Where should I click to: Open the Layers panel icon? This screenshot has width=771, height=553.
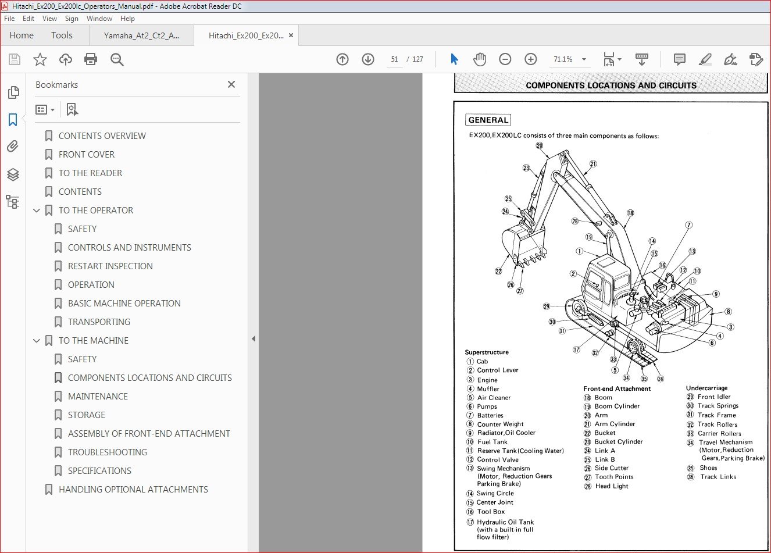click(13, 174)
